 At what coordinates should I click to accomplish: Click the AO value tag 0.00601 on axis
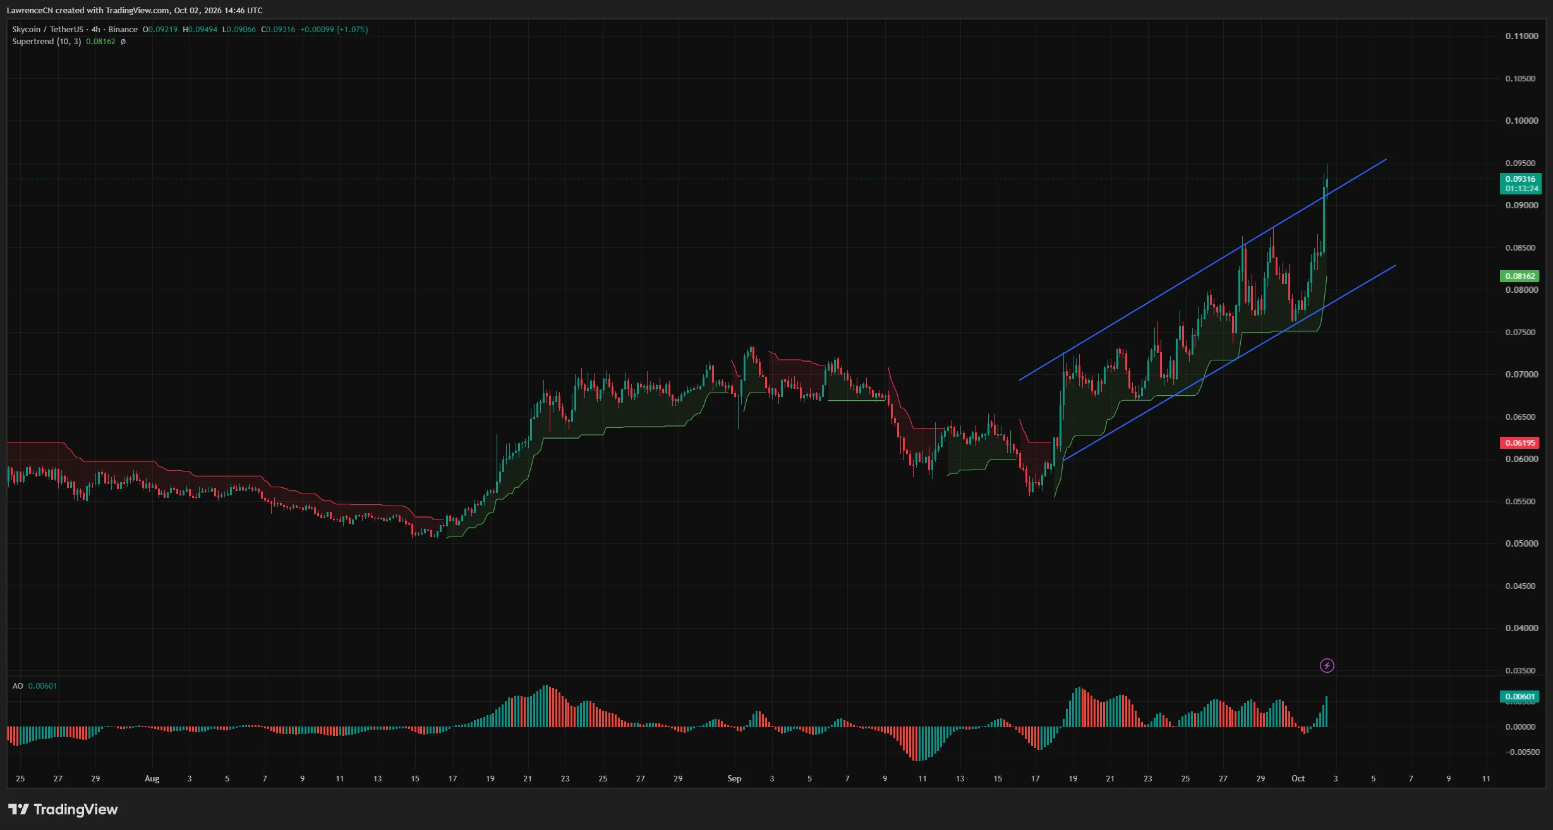point(1520,697)
